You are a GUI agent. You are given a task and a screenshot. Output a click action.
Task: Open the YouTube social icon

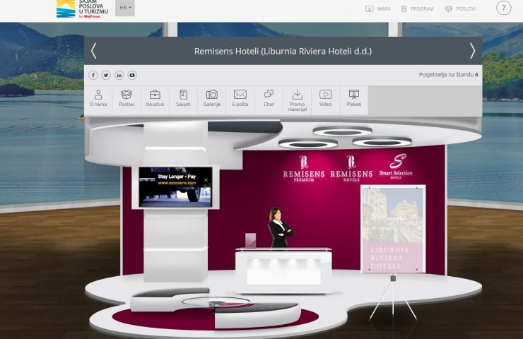(x=132, y=75)
